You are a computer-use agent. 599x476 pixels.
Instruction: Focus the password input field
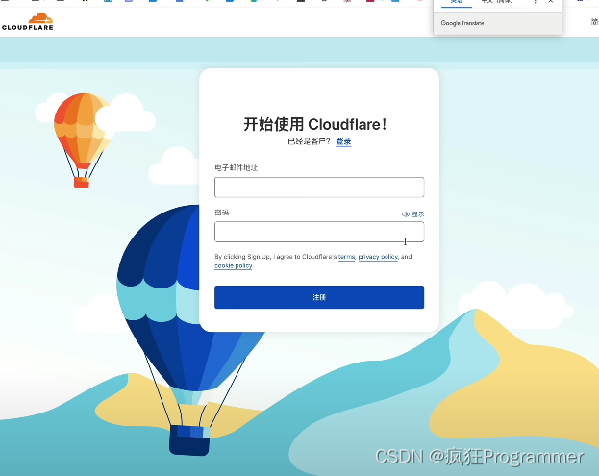(x=318, y=232)
